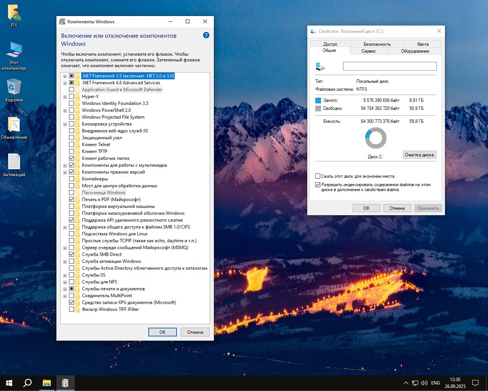Uncheck Печать в PDF (Майкрософт)

[x=71, y=200]
